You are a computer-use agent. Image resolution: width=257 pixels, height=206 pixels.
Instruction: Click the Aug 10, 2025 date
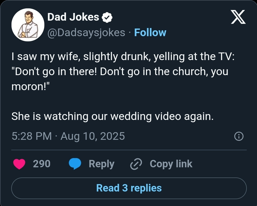(x=93, y=136)
